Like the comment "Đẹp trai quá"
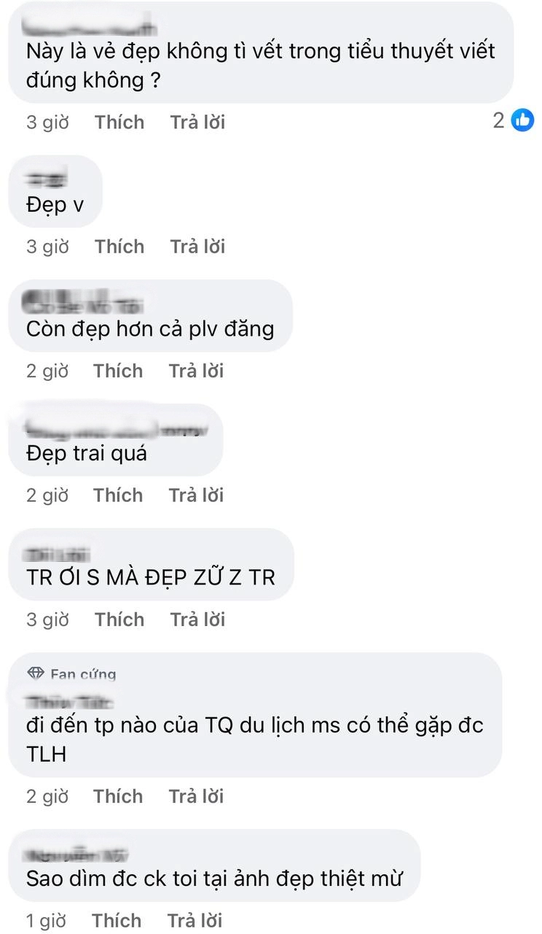Image resolution: width=542 pixels, height=934 pixels. [118, 495]
